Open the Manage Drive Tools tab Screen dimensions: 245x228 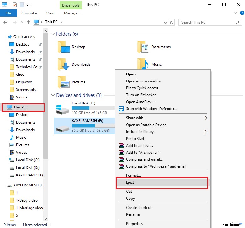(x=71, y=13)
